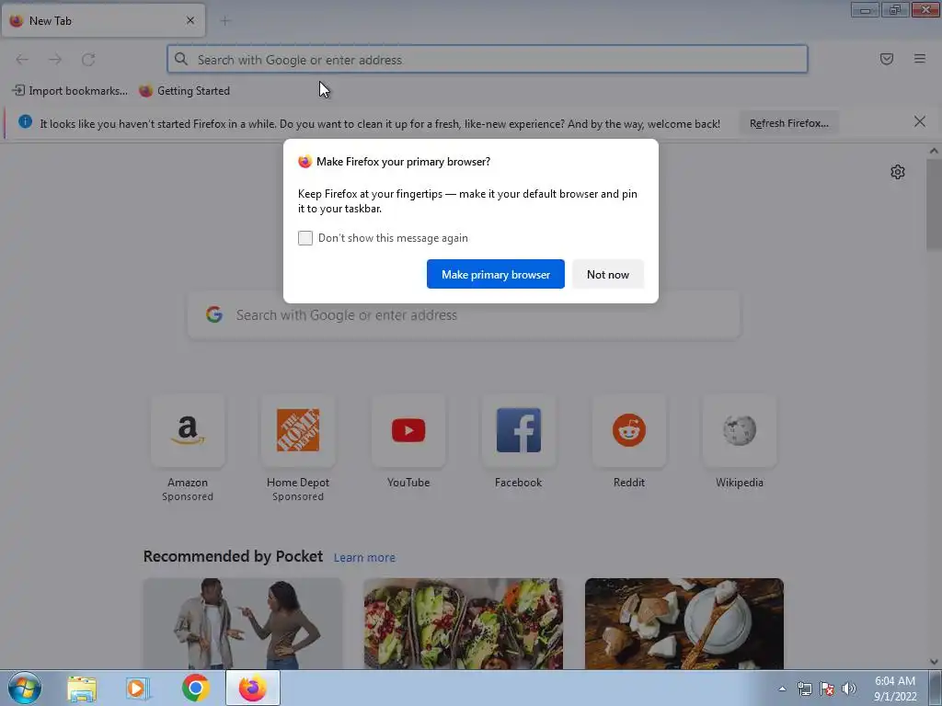Click the taskbar clock showing 6:04 AM
This screenshot has width=942, height=706.
895,689
